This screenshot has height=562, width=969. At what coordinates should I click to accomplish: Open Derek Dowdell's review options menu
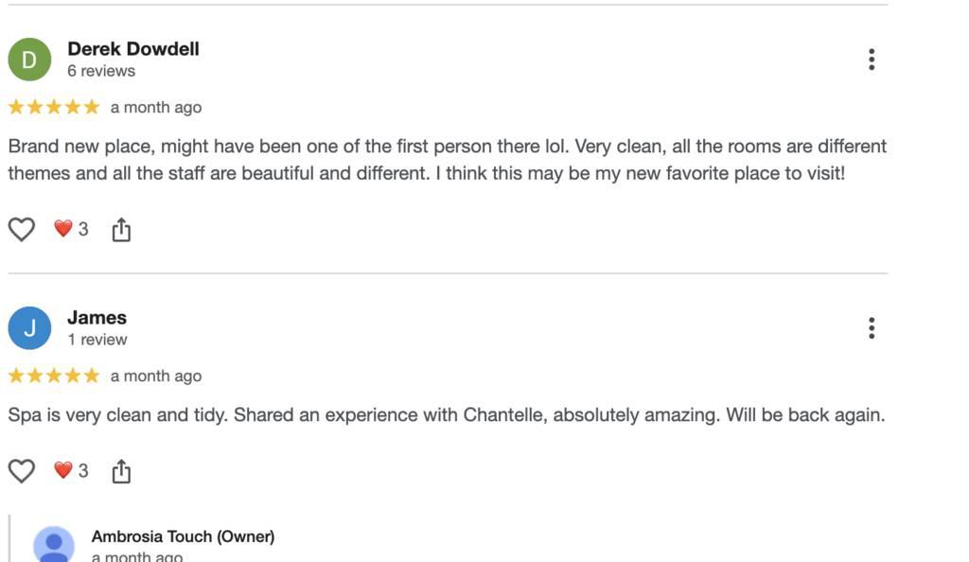[871, 60]
